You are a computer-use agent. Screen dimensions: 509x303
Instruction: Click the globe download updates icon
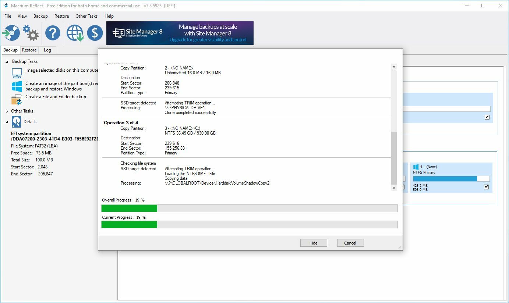(75, 33)
